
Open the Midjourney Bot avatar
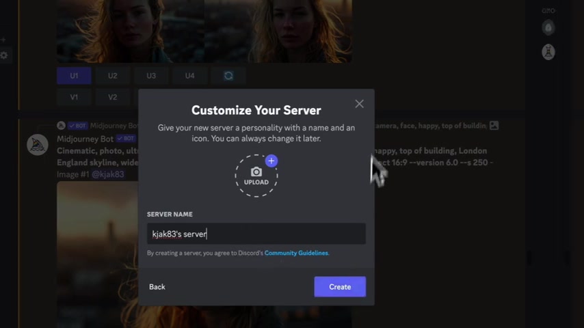pyautogui.click(x=37, y=145)
